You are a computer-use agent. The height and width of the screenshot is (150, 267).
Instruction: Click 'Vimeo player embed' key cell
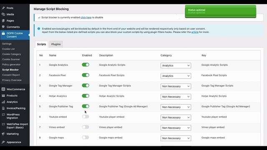(x=213, y=127)
